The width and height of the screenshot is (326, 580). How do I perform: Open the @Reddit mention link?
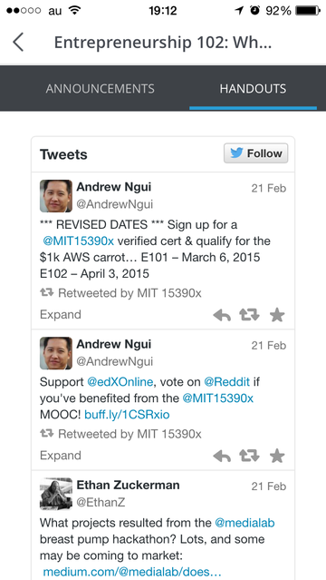pyautogui.click(x=226, y=382)
